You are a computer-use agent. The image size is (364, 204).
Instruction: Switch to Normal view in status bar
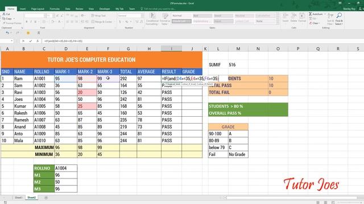pos(318,202)
